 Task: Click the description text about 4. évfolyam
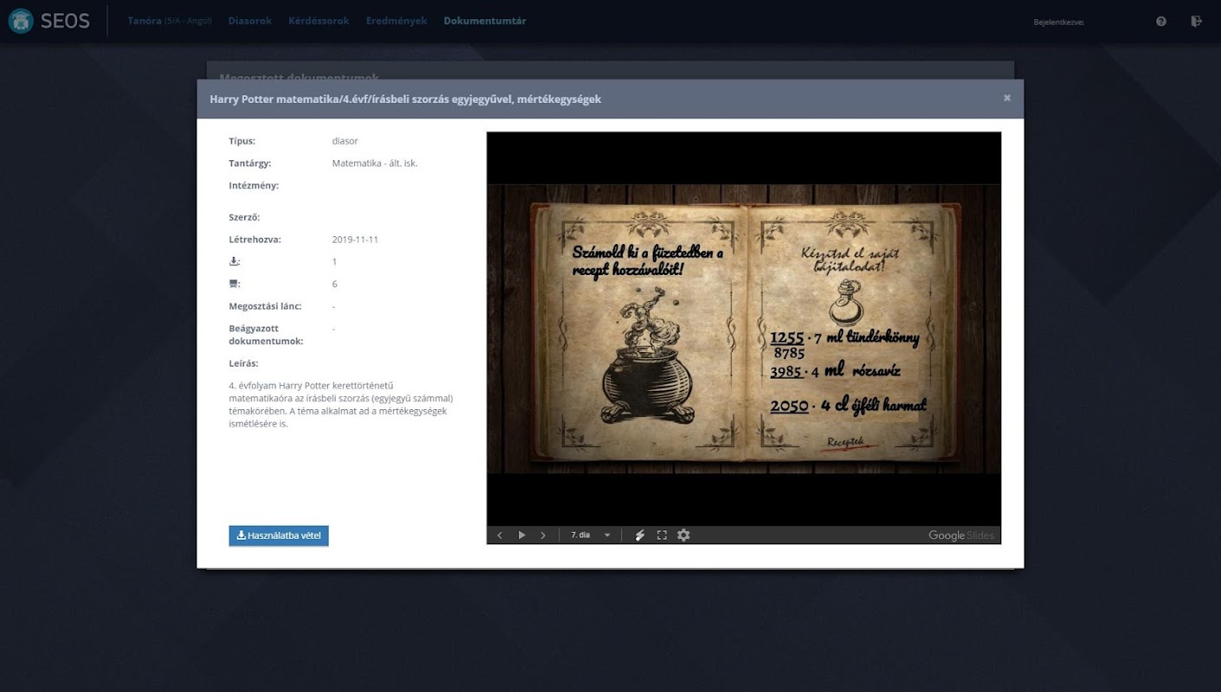[341, 405]
